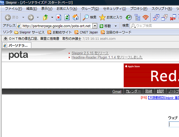The image size is (179, 137).
Task: Click the Up-folder green arrow icon
Action: [45, 17]
